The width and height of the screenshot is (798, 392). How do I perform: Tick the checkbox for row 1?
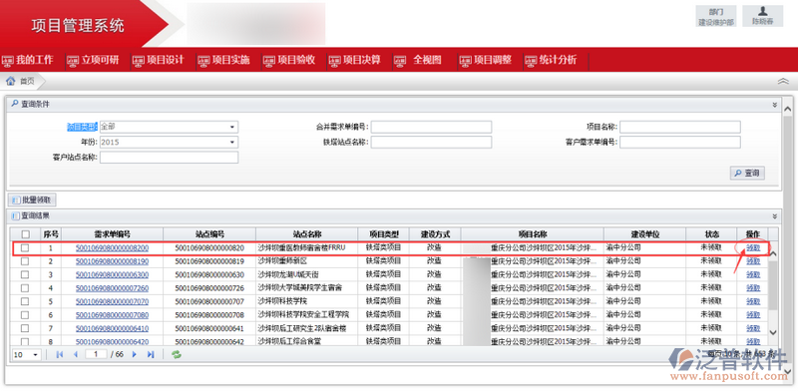click(25, 248)
